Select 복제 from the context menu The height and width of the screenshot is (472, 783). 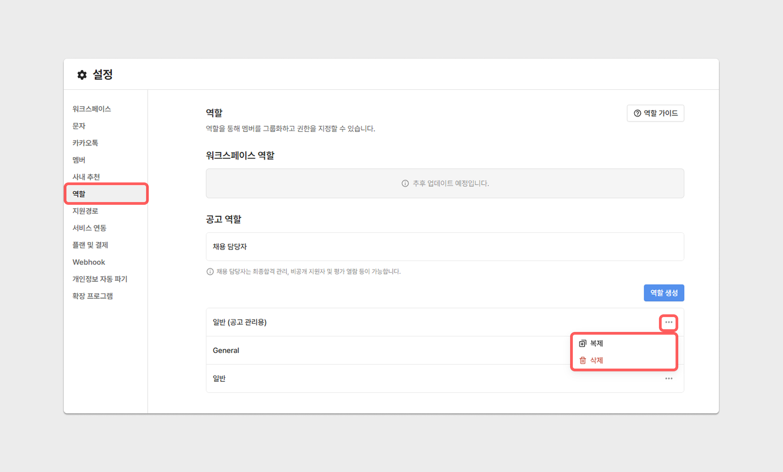pos(596,343)
